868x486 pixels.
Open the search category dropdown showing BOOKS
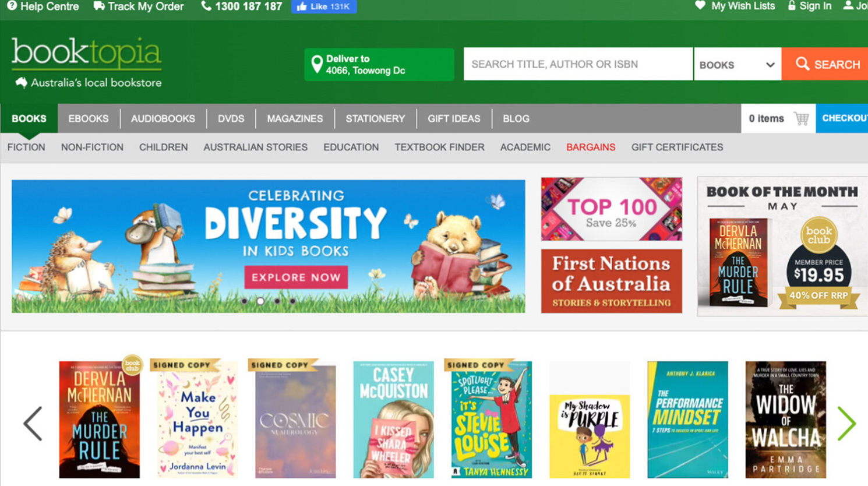pos(737,64)
